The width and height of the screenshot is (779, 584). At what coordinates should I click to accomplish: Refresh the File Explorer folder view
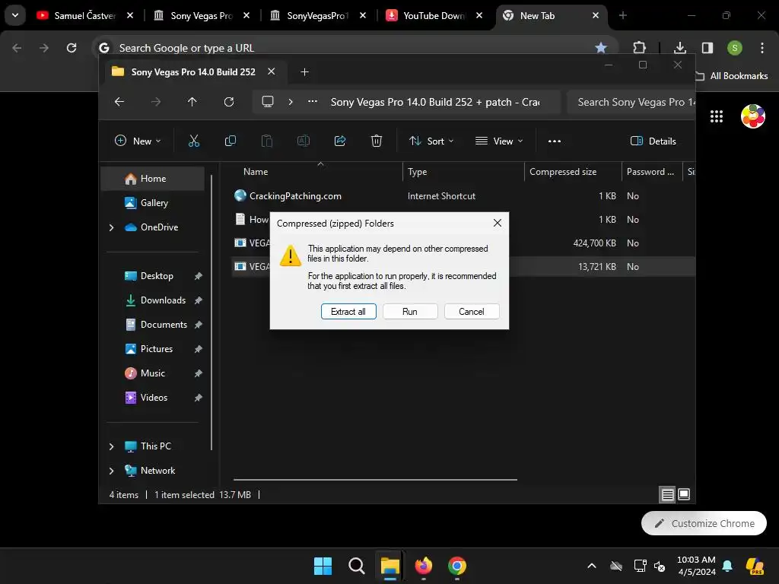[229, 102]
